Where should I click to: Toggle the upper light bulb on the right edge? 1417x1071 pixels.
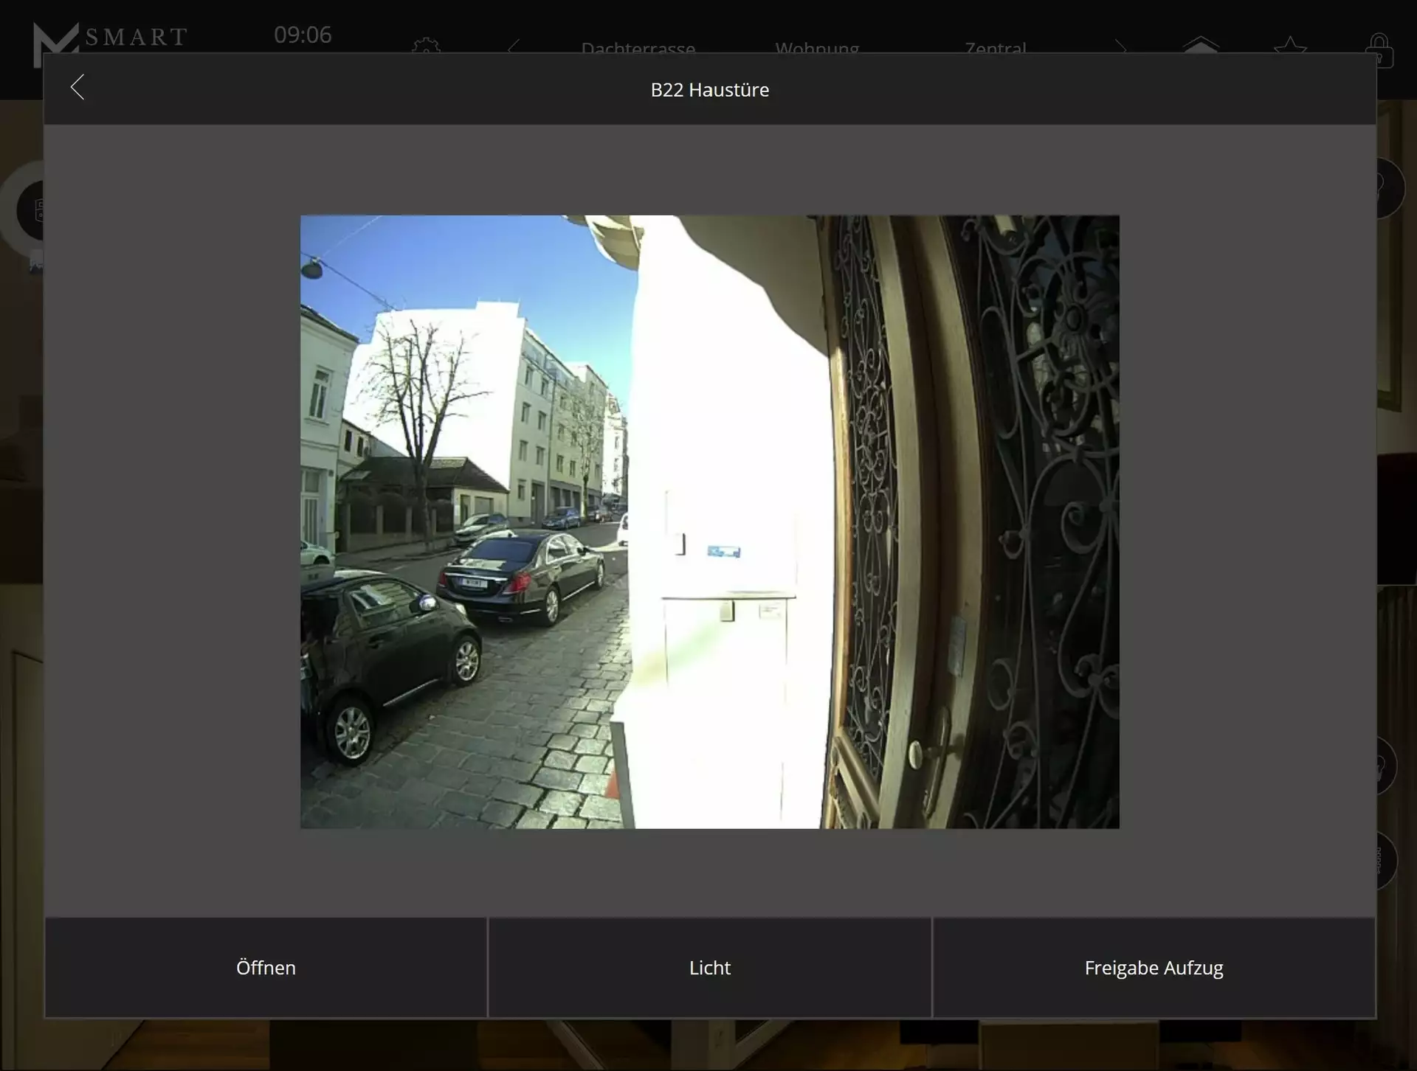tap(1387, 187)
